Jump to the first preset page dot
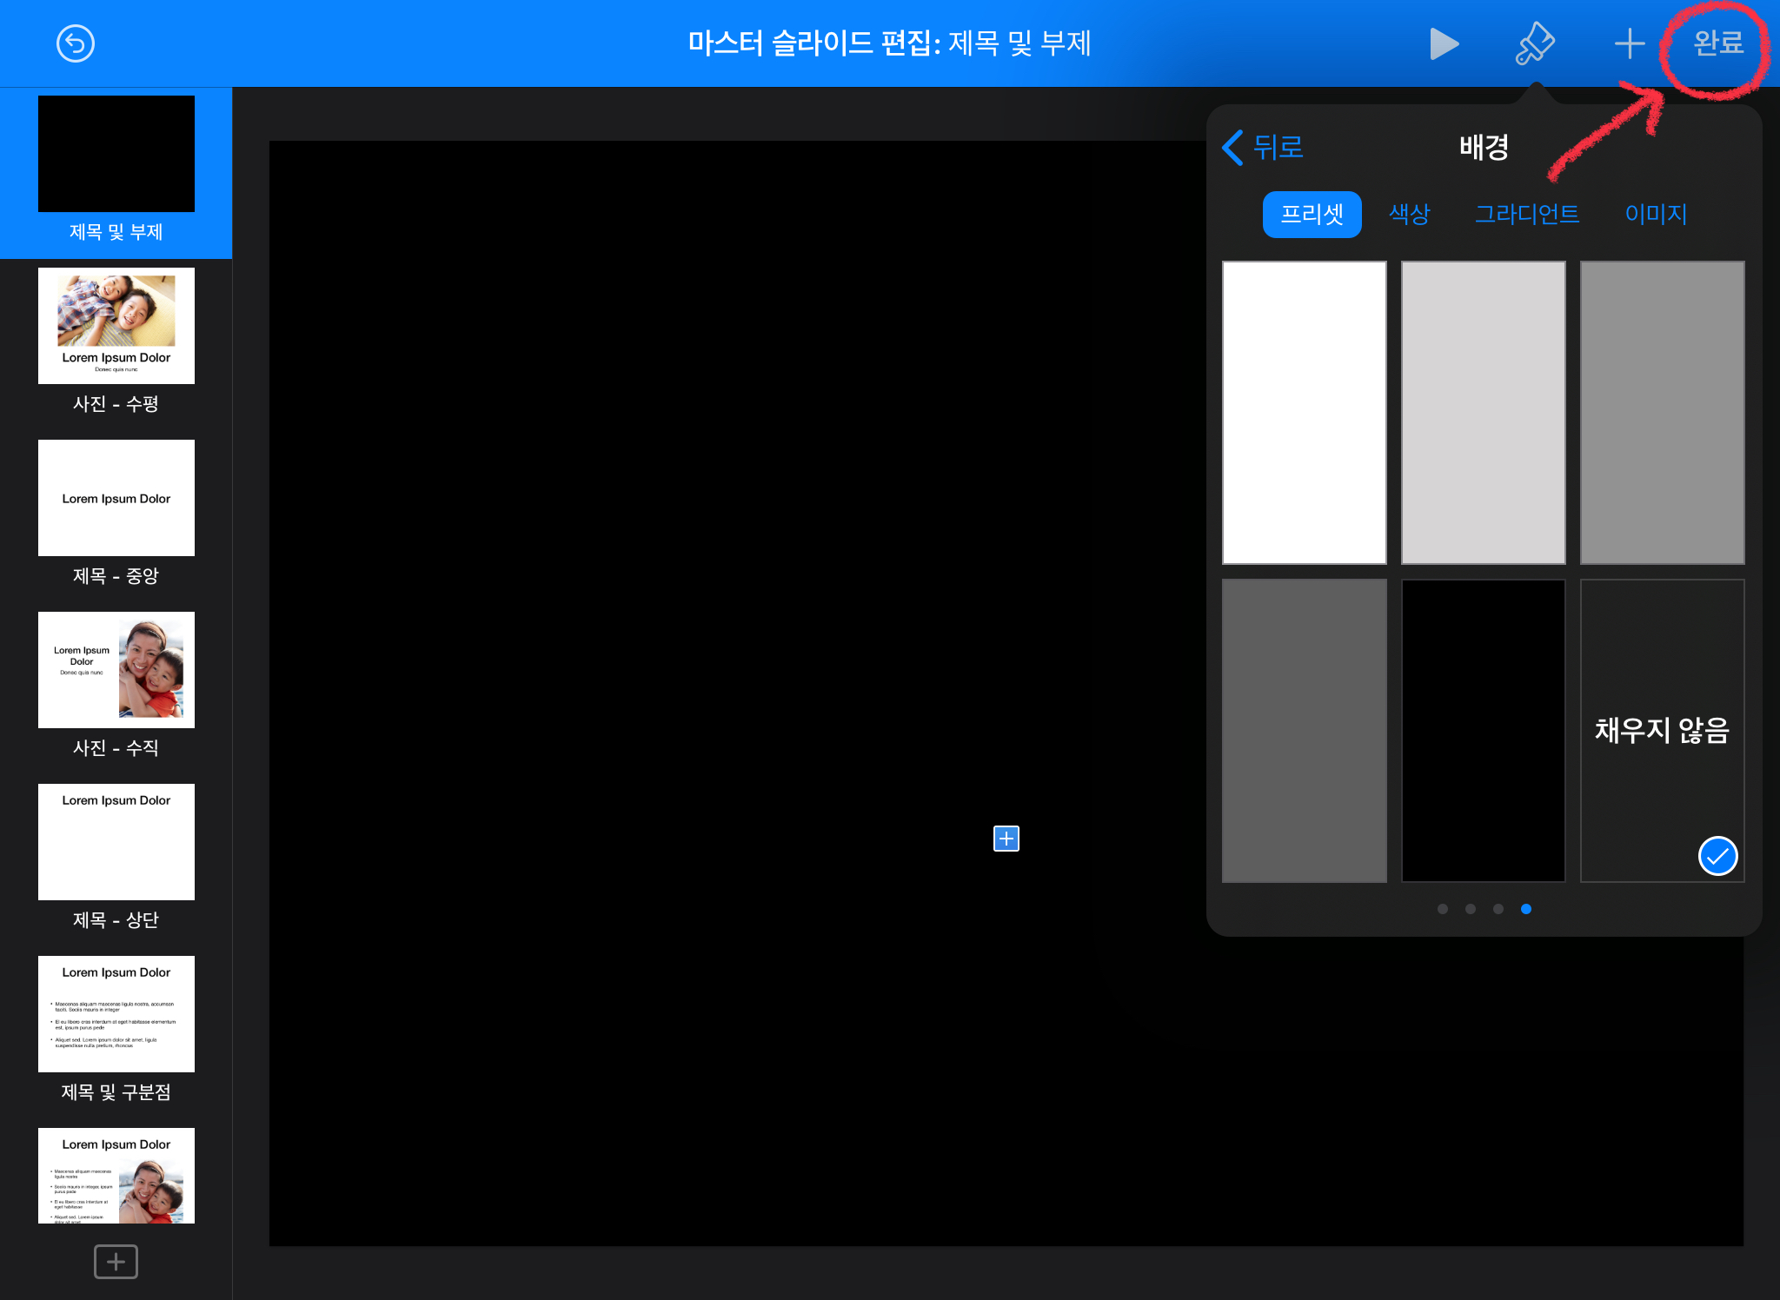This screenshot has height=1300, width=1780. click(1443, 909)
